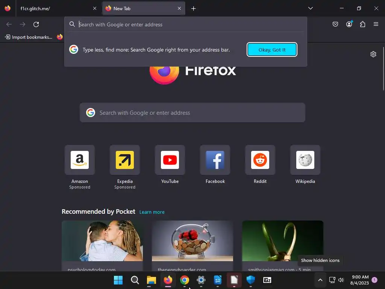Click the volume speaker tray icon

(341, 280)
